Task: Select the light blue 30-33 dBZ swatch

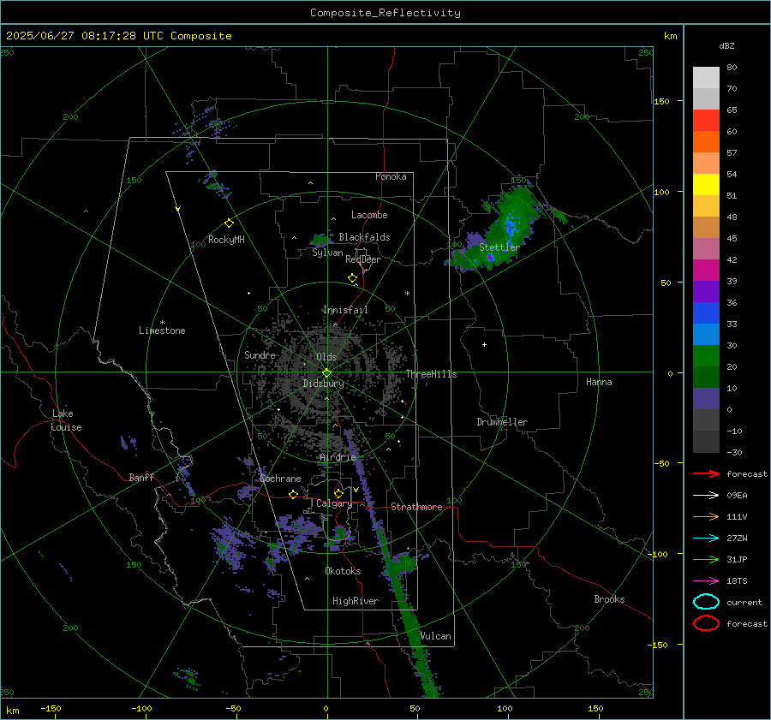Action: pos(706,334)
